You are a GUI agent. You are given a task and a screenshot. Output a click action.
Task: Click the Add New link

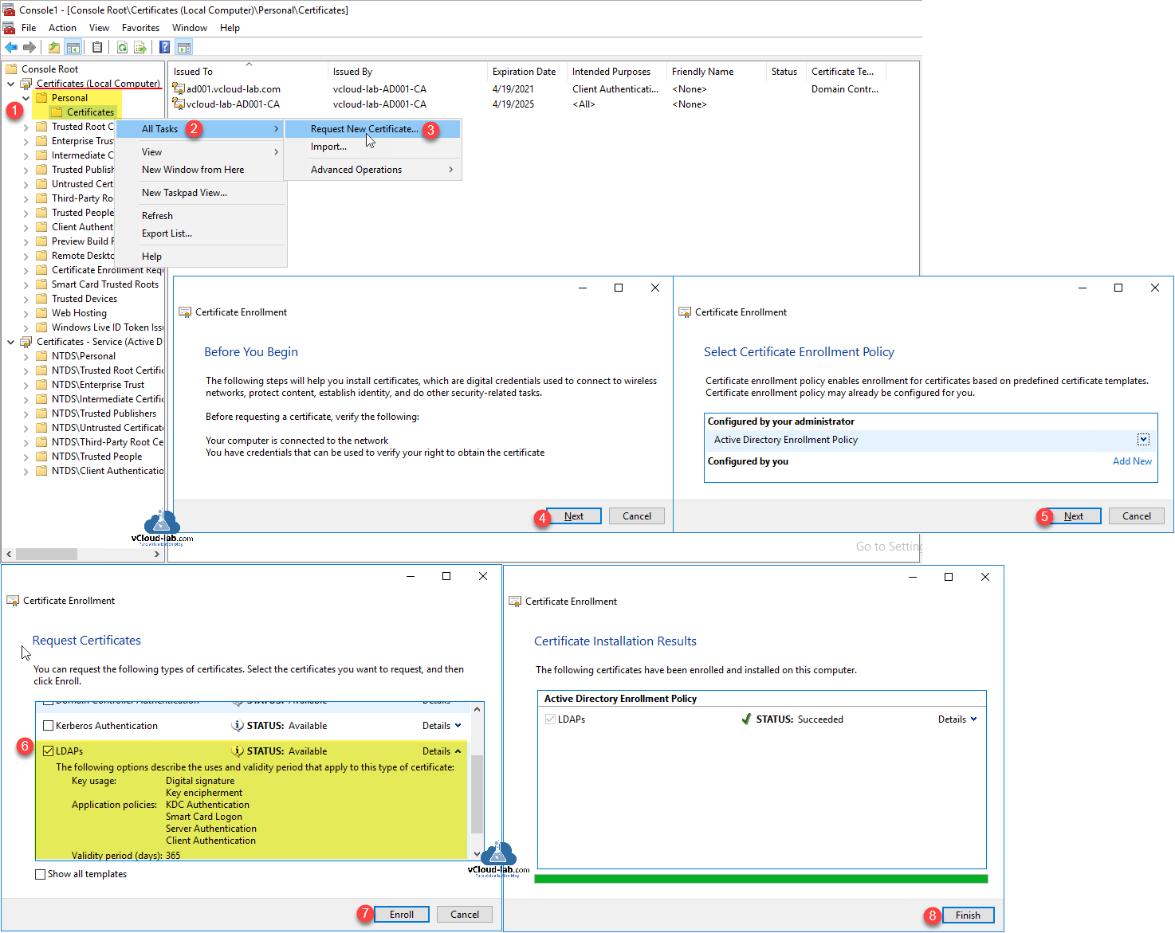coord(1132,461)
